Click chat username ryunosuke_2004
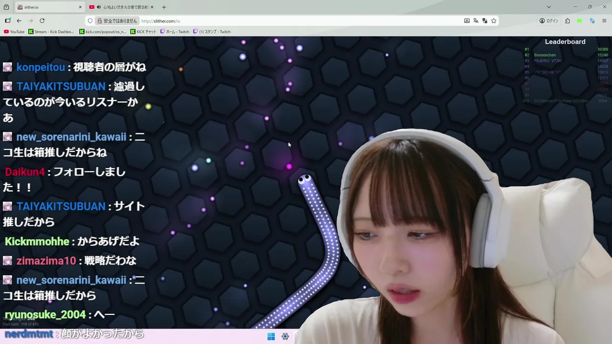Image resolution: width=612 pixels, height=344 pixels. (45, 315)
